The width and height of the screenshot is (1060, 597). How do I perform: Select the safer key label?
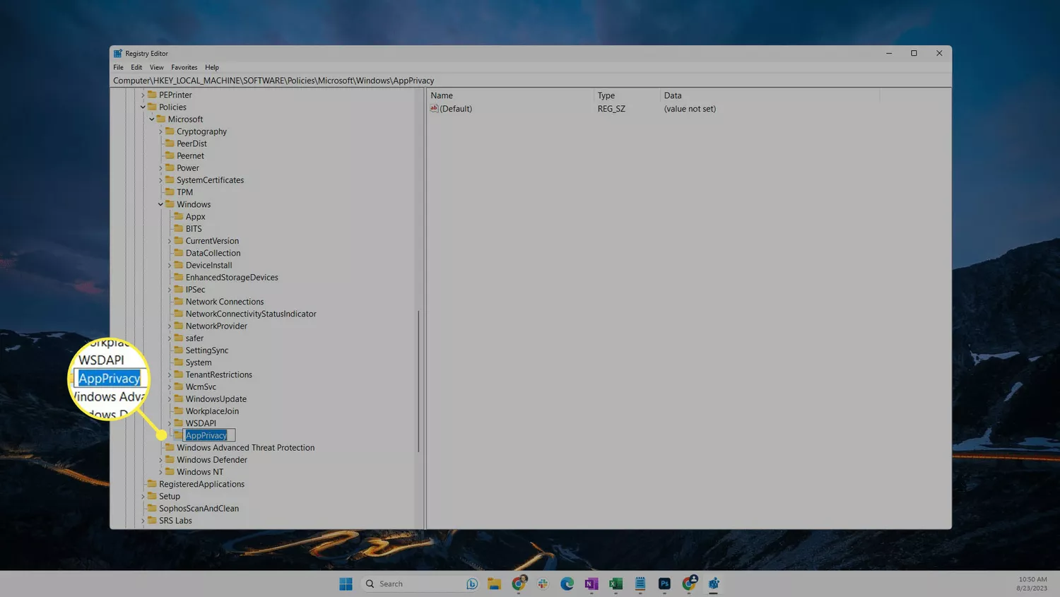194,338
